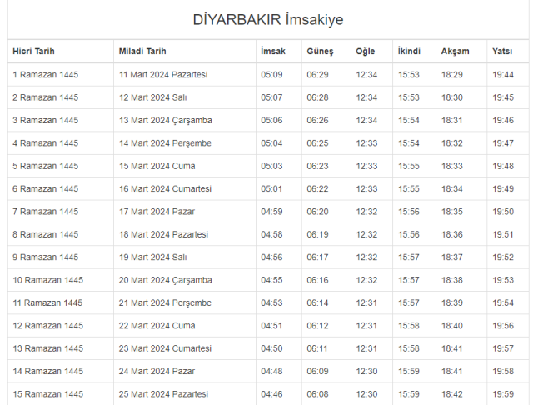Image resolution: width=533 pixels, height=405 pixels.
Task: Click Yatsı time 19:50
Action: (503, 212)
